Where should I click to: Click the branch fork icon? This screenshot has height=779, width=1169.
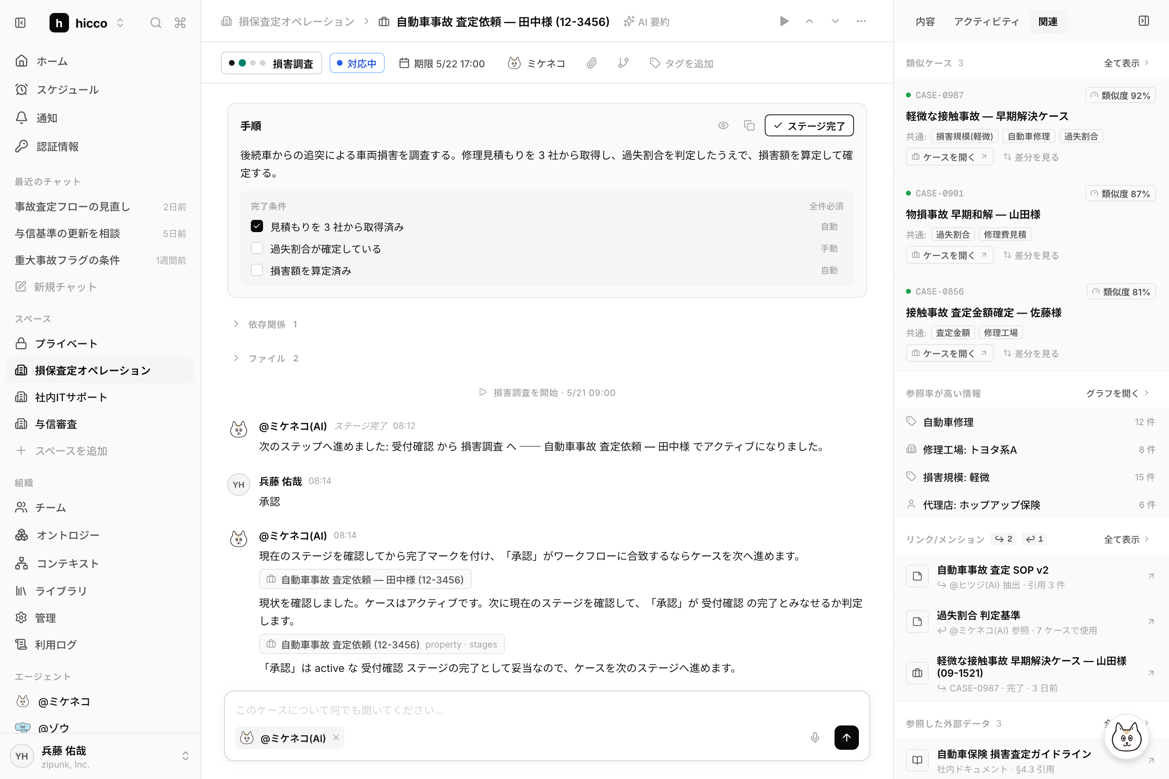click(x=623, y=63)
